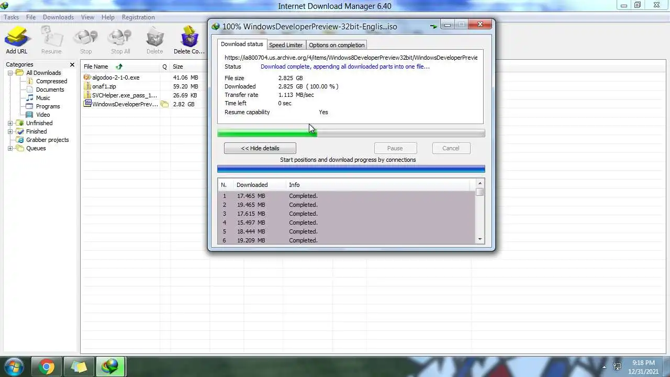Click the blue connections progress bar

coord(351,169)
